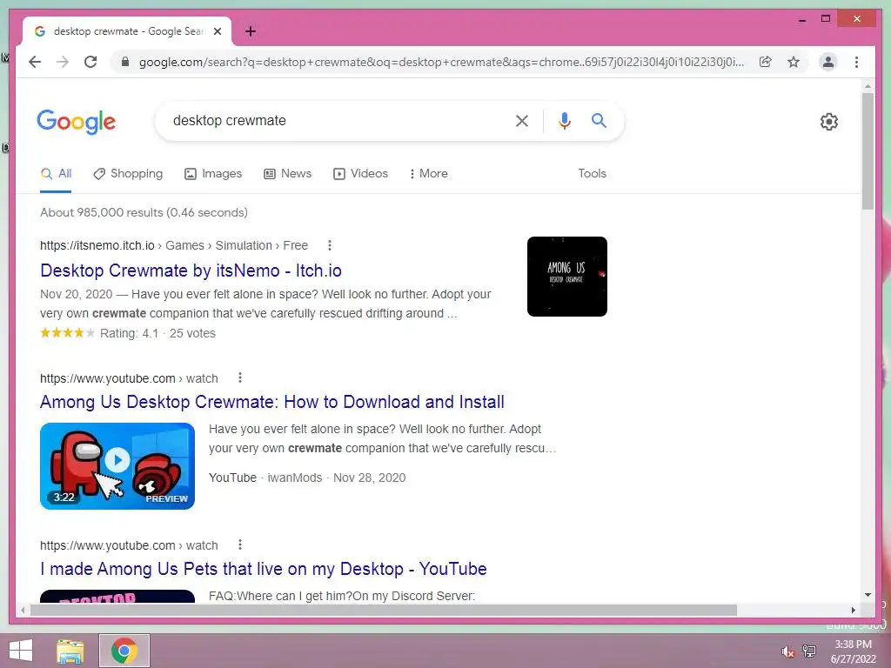Open the search Tools options
This screenshot has height=668, width=891.
(592, 174)
